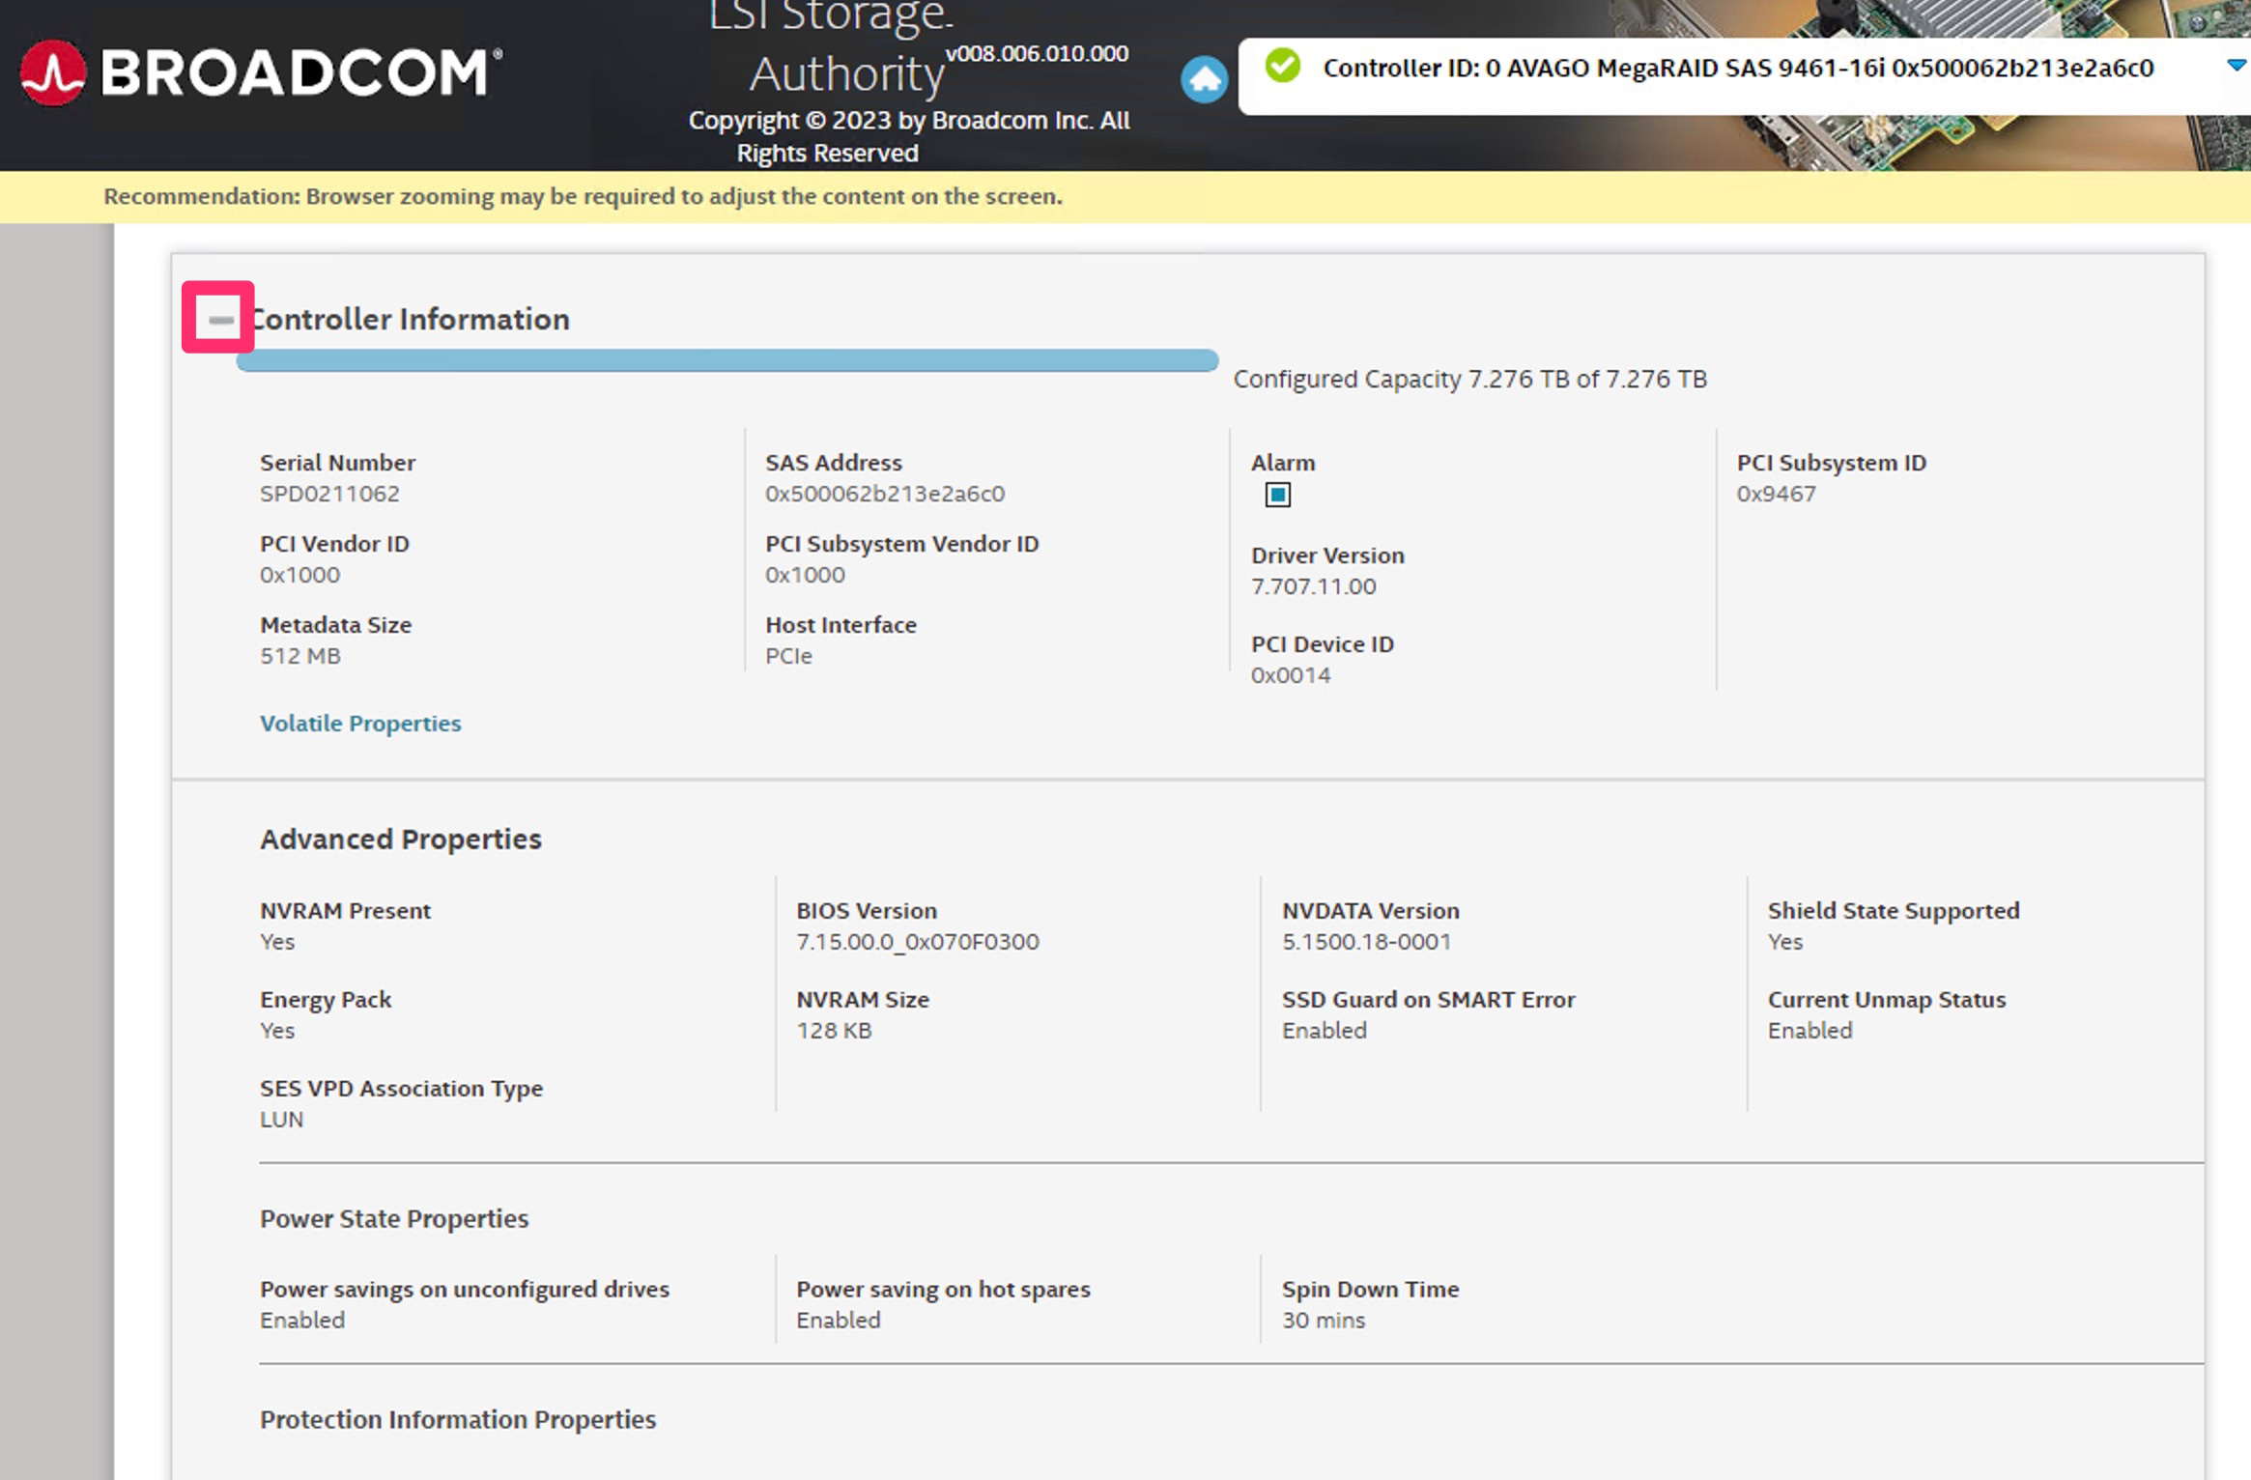The image size is (2251, 1480).
Task: Open the controller selector dropdown arrow
Action: [2236, 66]
